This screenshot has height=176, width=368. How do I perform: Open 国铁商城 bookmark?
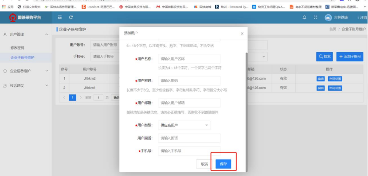click(202, 7)
